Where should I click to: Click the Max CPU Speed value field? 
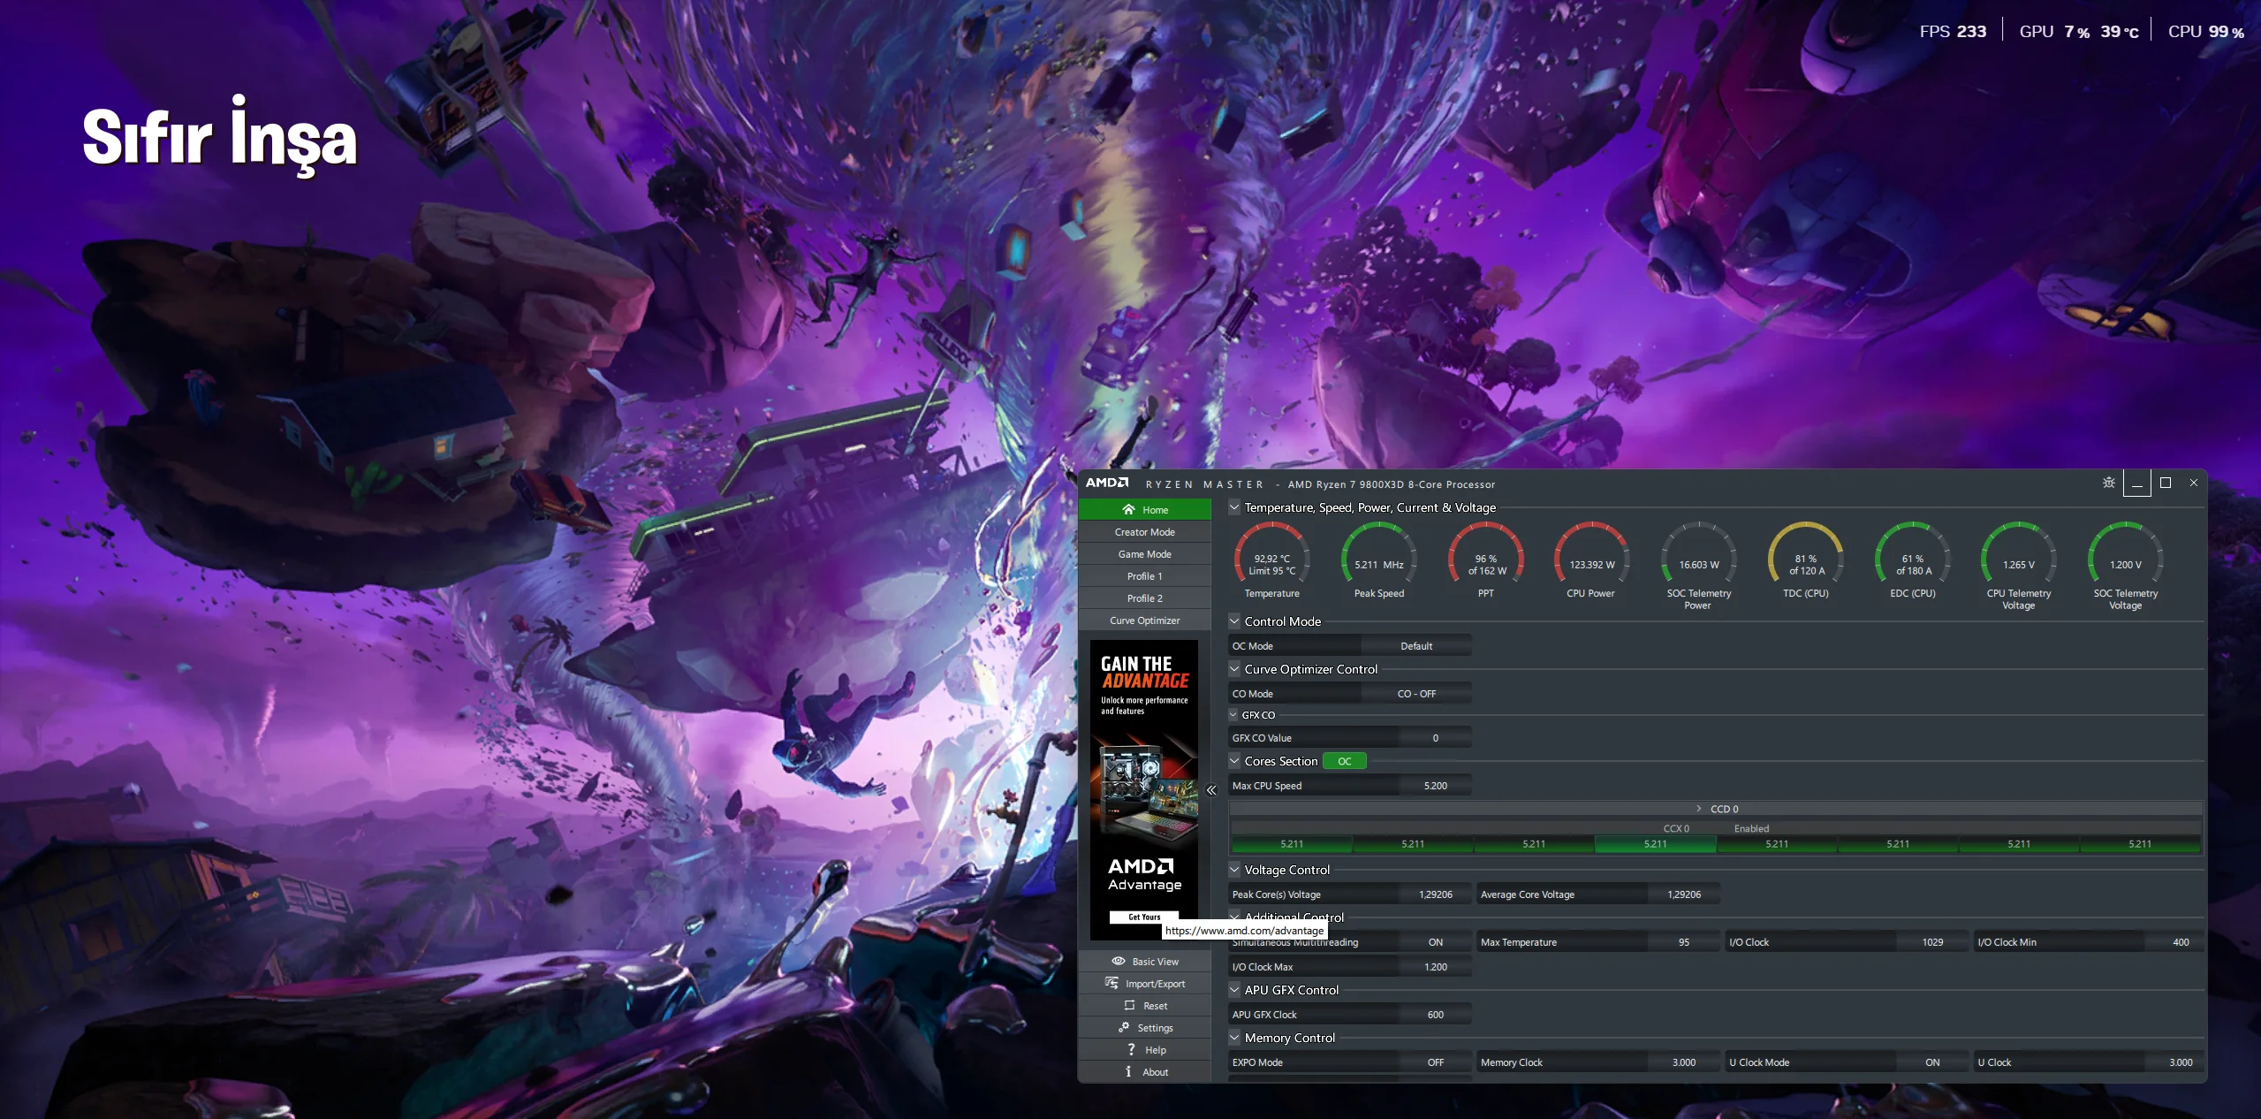click(x=1435, y=786)
